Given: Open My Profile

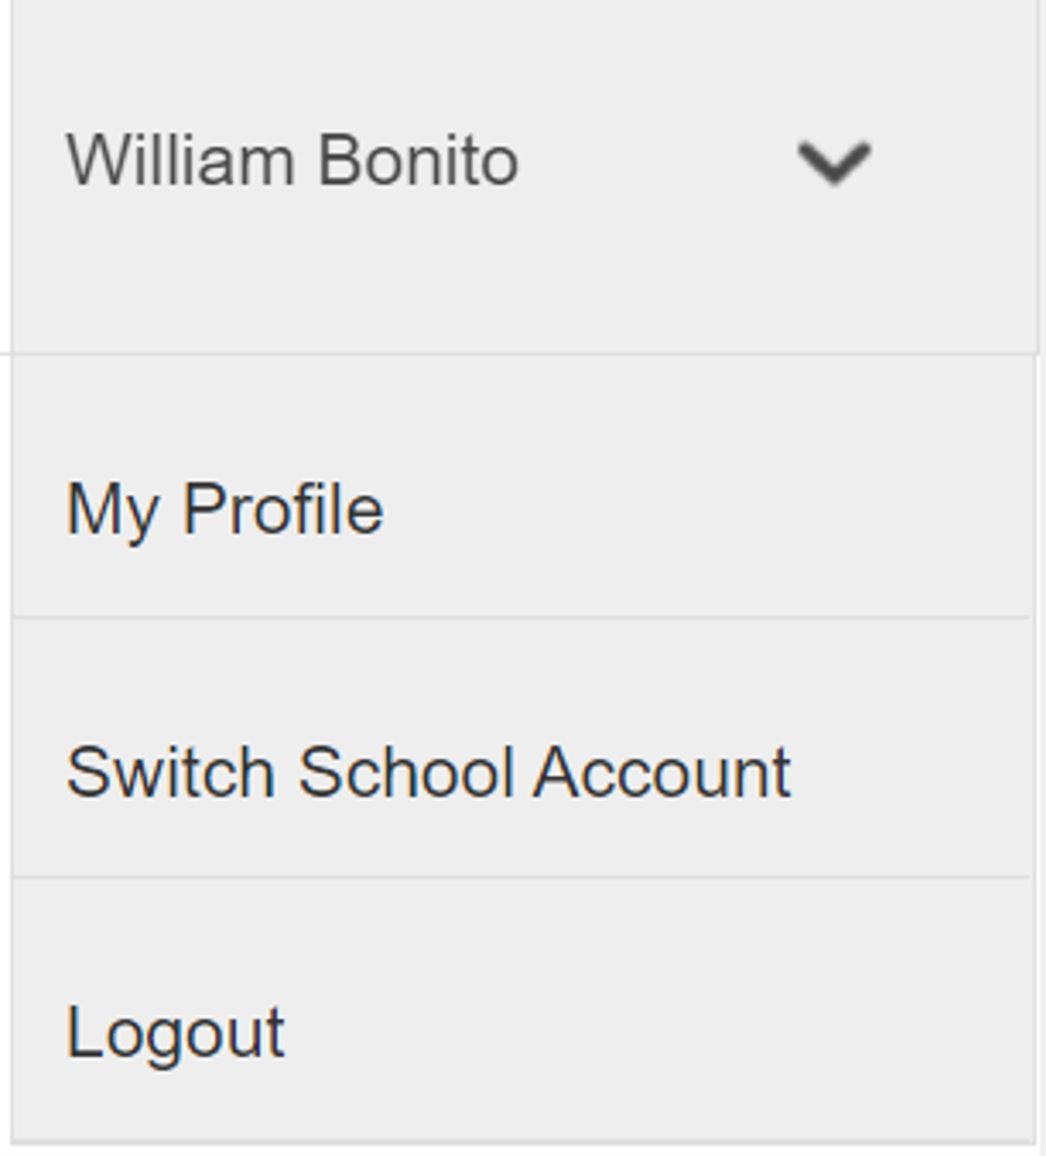Looking at the screenshot, I should coord(225,510).
